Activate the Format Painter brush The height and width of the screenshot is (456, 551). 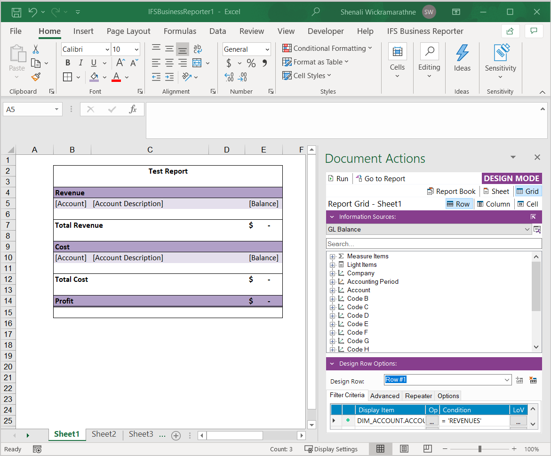36,77
